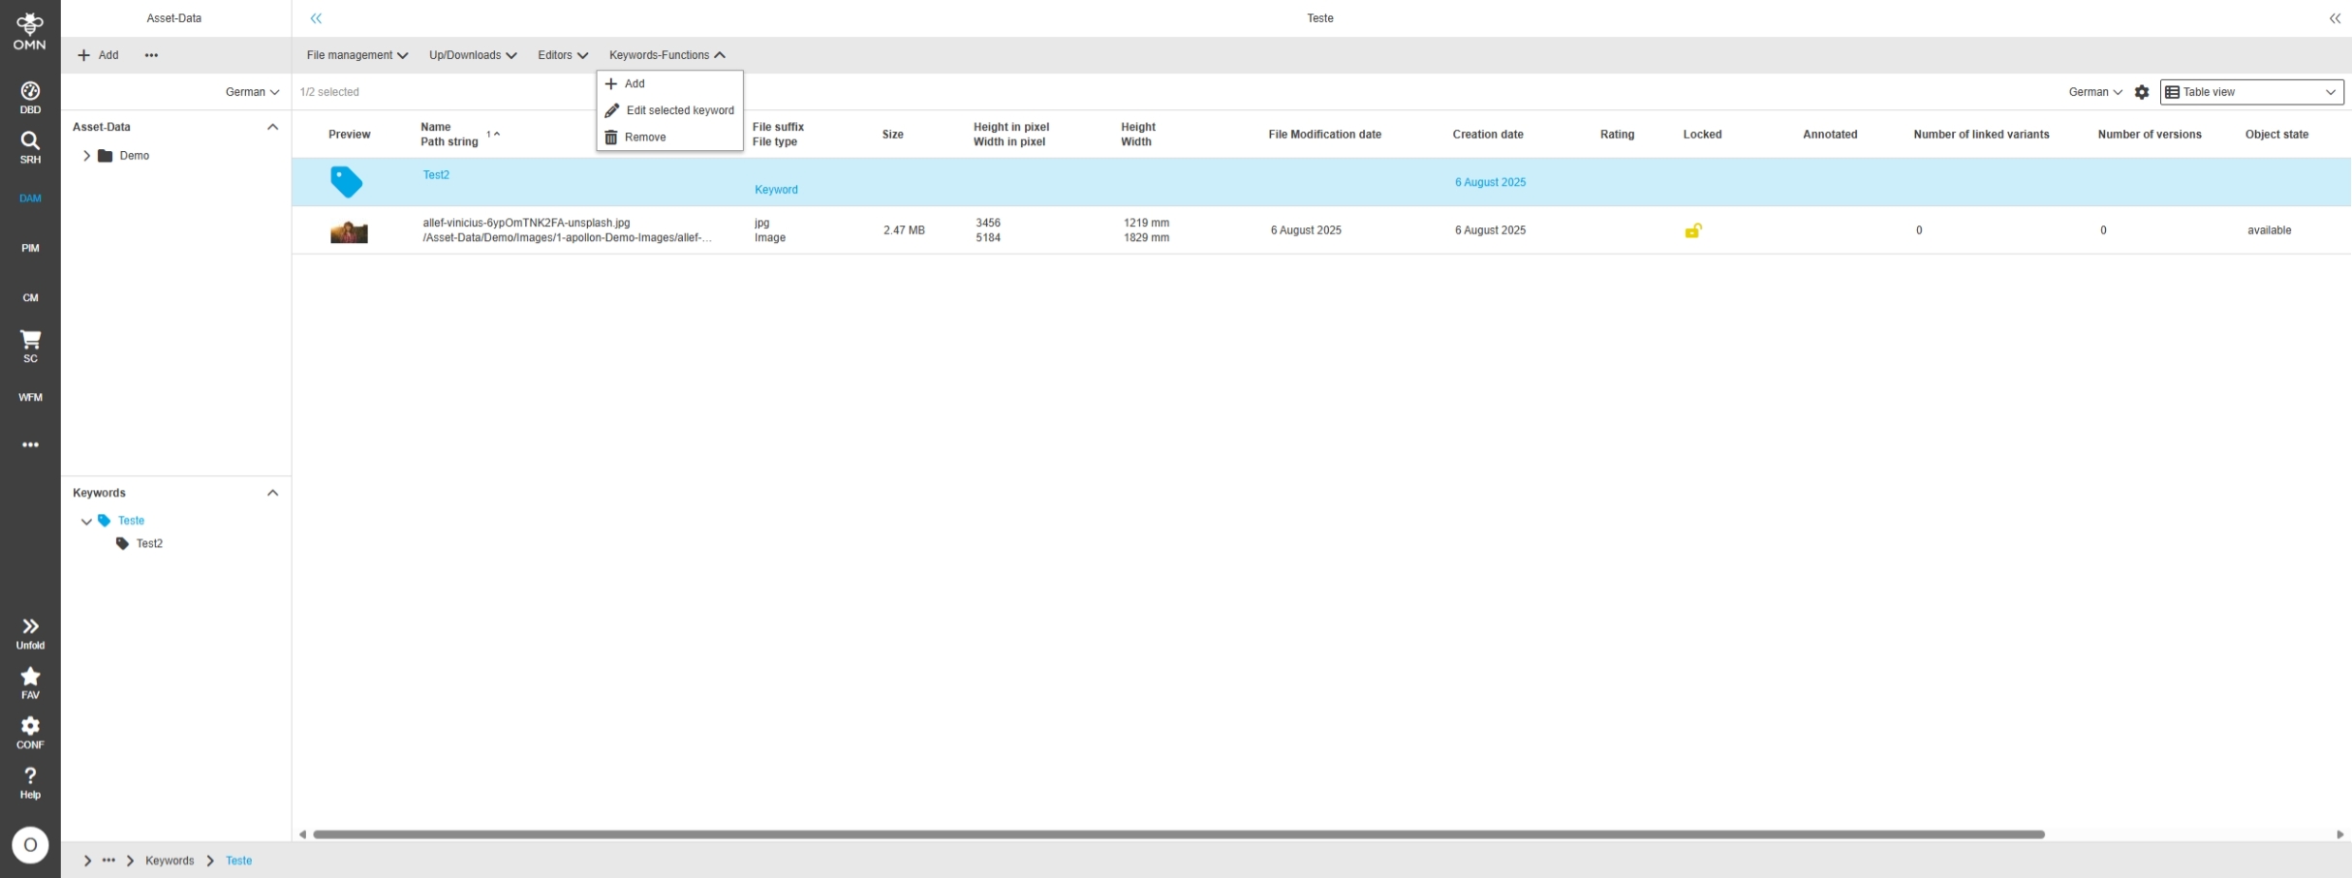
Task: Open the DBD dashboard module
Action: [30, 98]
